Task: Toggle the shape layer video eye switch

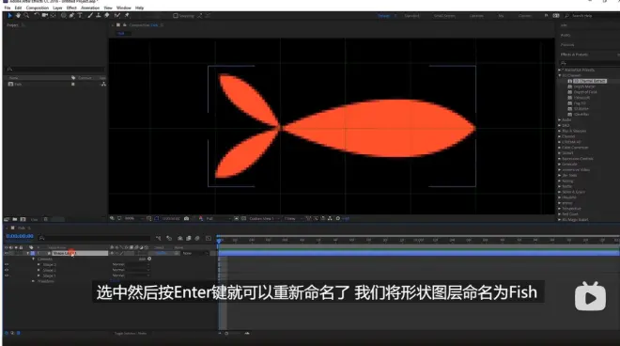Action: (7, 253)
